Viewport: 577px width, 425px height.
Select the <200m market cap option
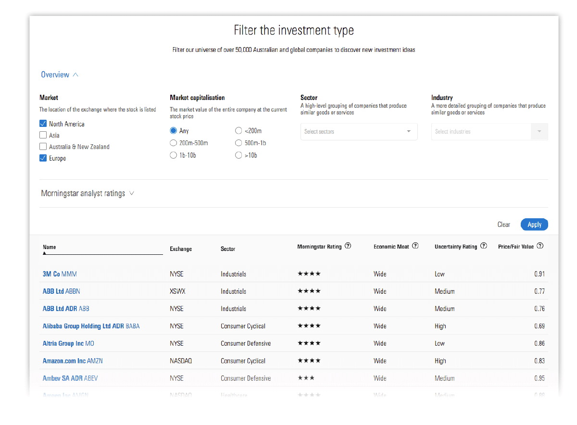tap(238, 131)
